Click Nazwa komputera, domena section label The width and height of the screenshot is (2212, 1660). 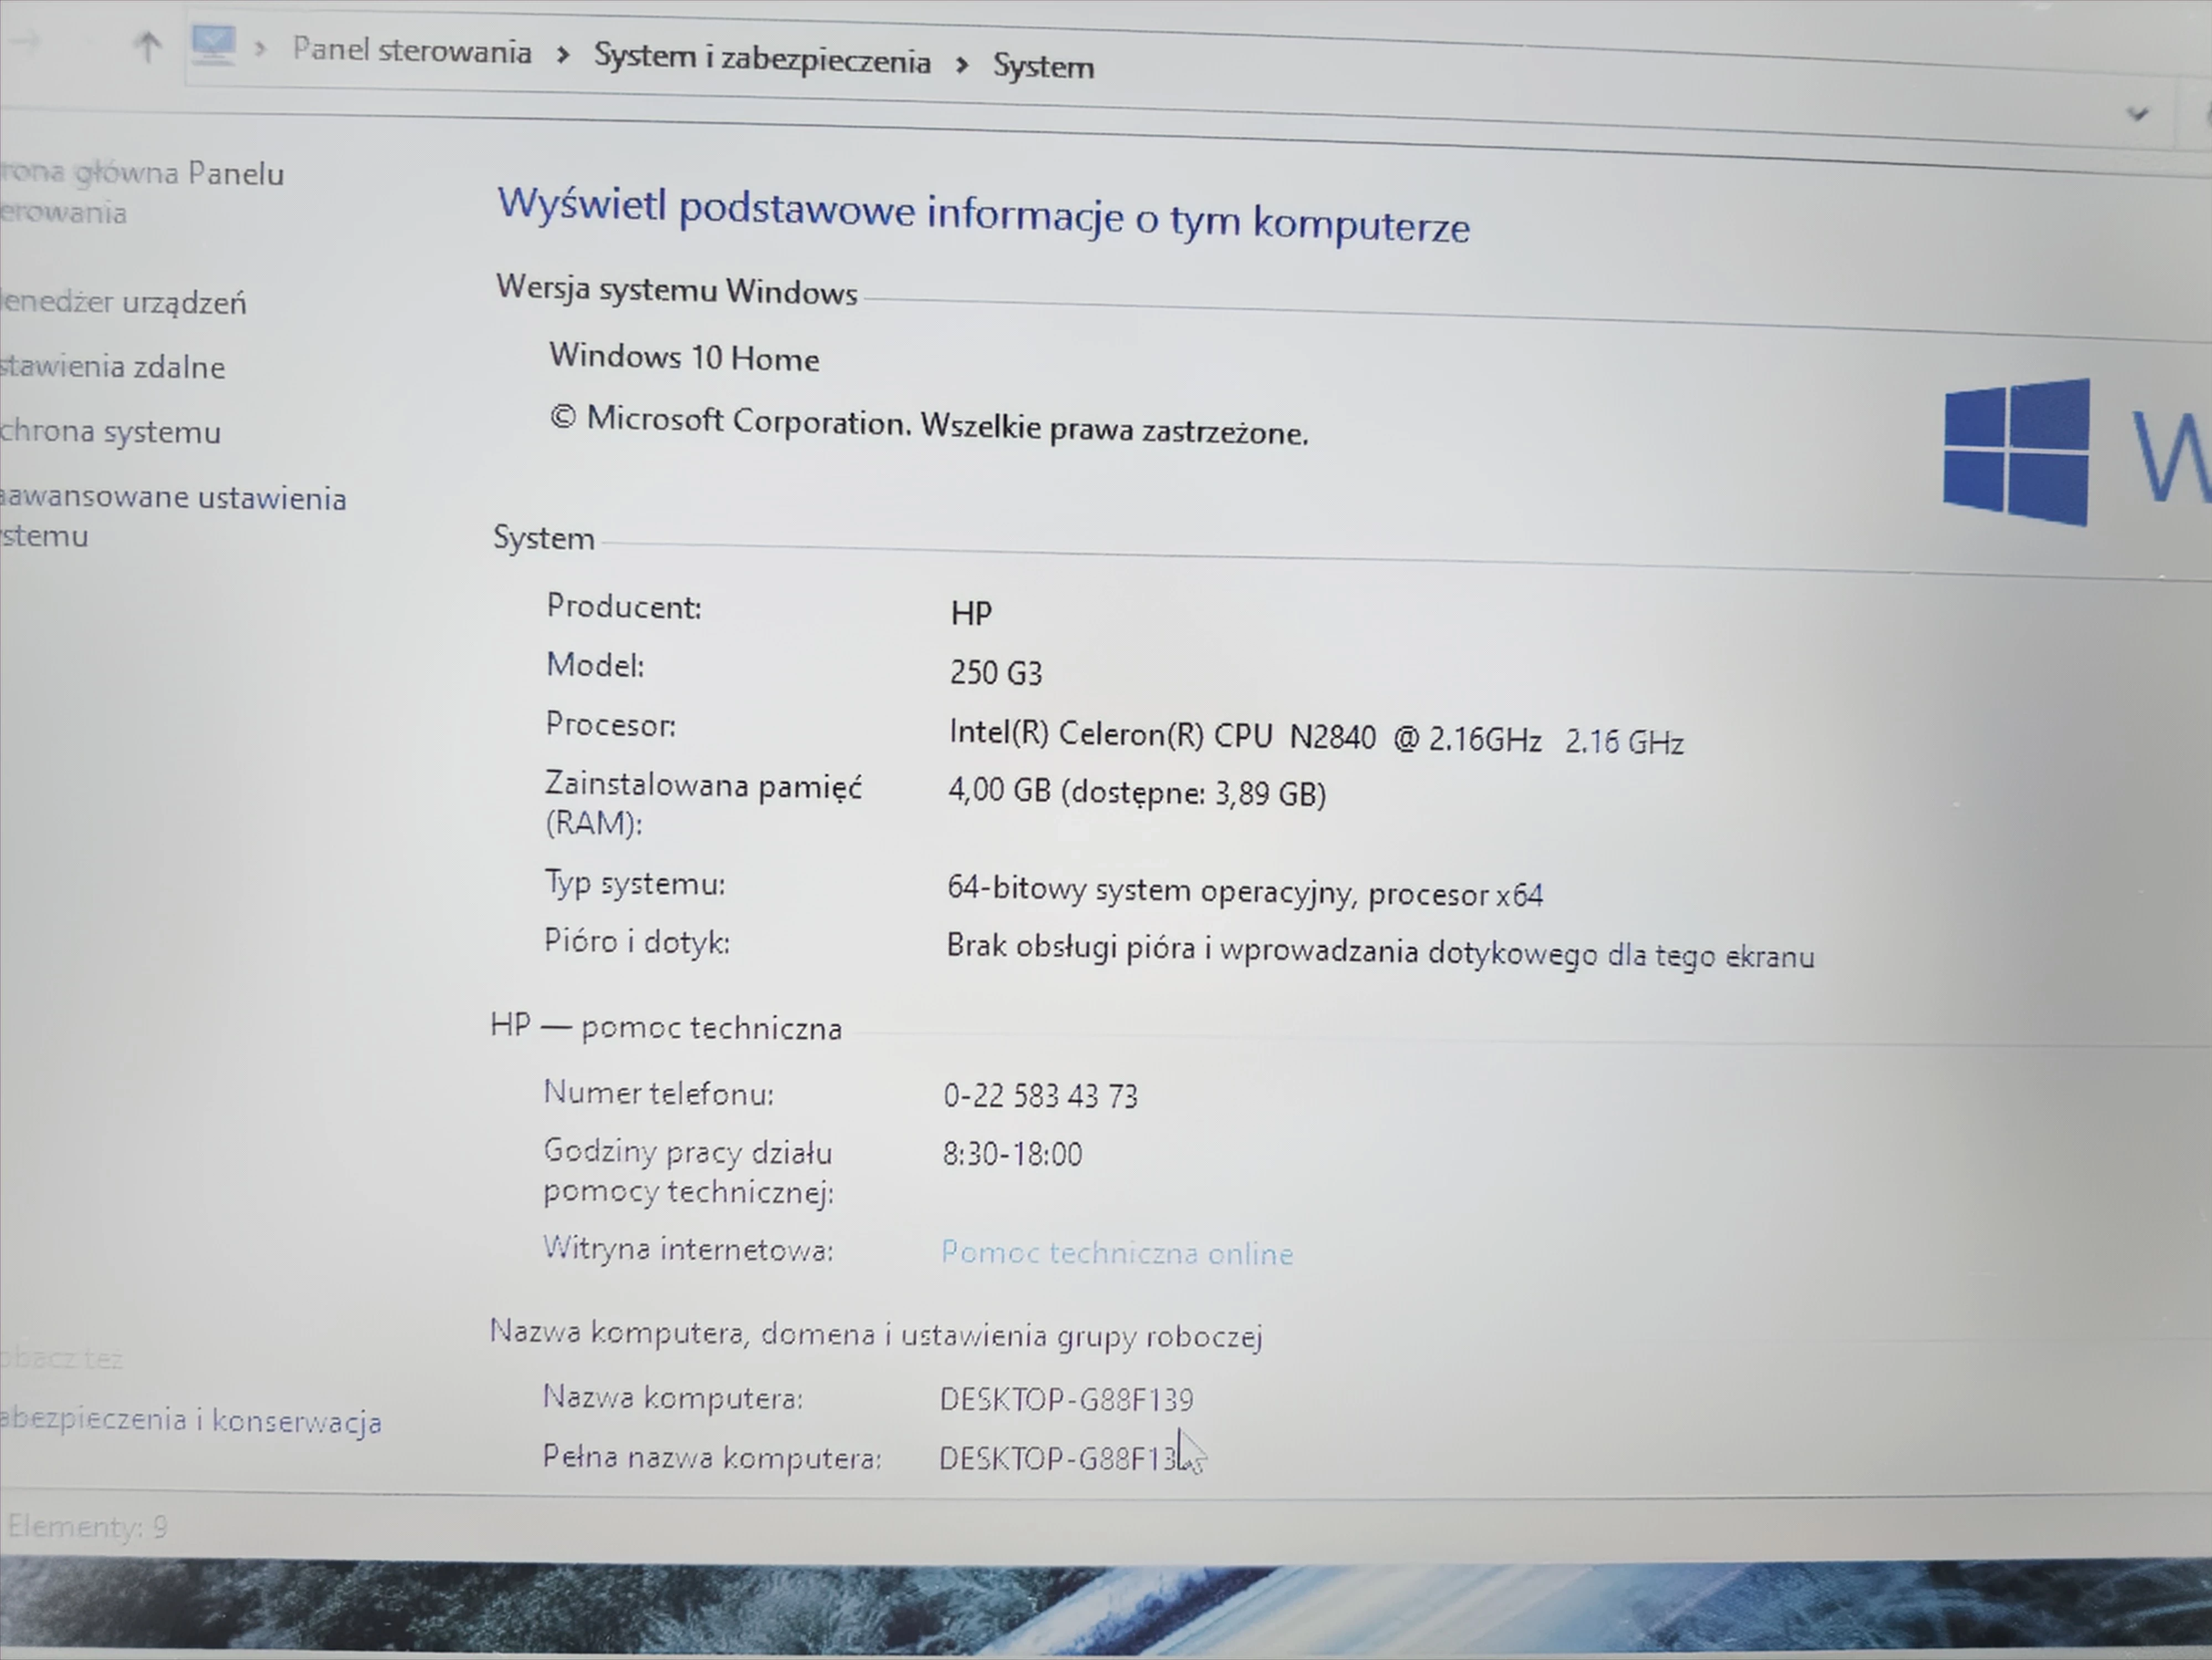coord(876,1334)
